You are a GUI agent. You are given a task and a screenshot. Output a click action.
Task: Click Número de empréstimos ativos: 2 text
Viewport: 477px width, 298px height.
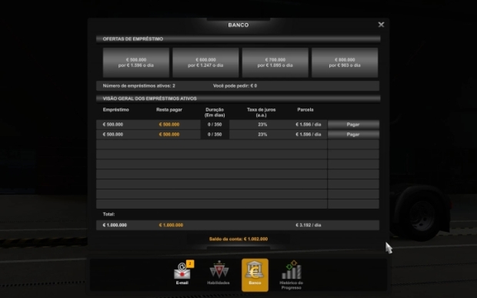139,85
